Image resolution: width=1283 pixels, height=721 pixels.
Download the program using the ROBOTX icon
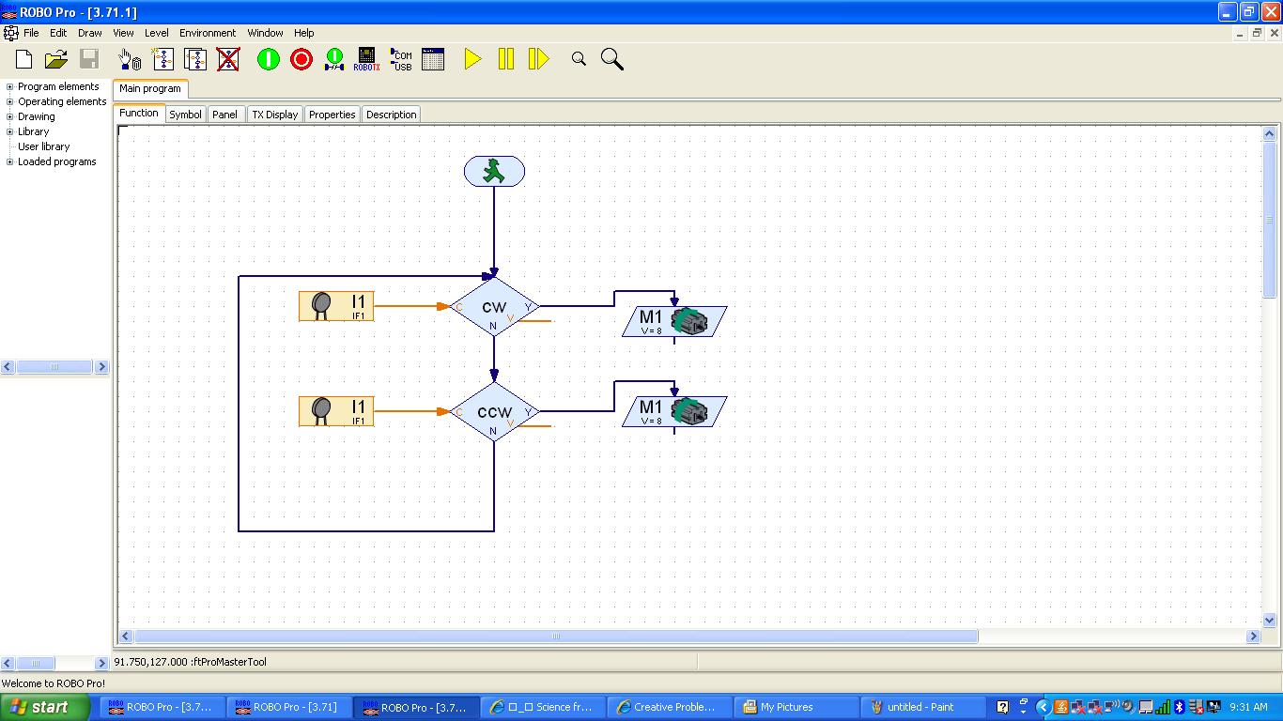[365, 58]
